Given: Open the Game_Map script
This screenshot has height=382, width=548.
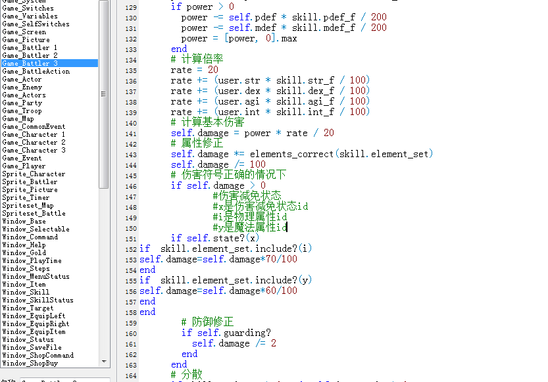Looking at the screenshot, I should tap(18, 119).
